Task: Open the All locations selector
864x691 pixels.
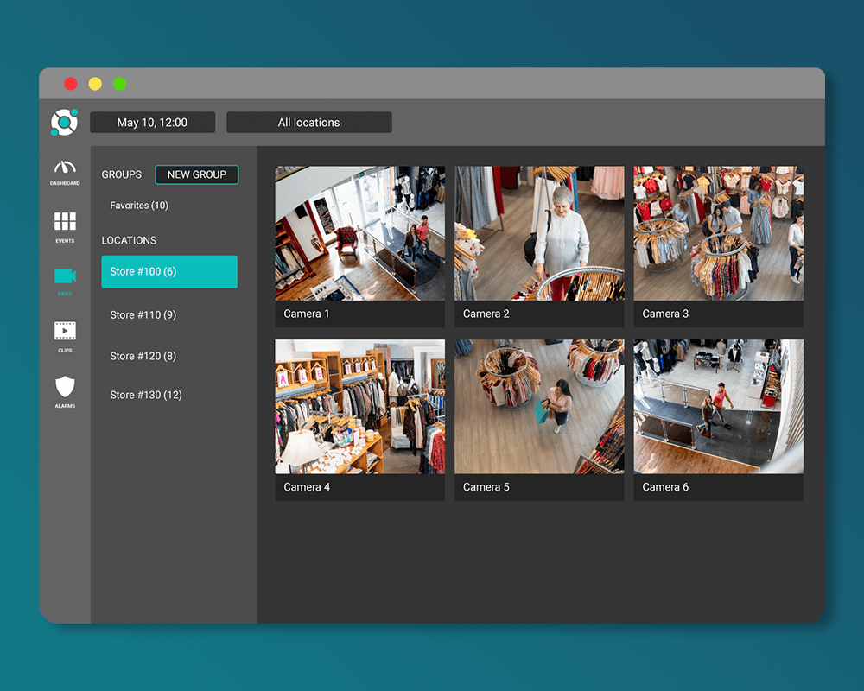Action: (x=308, y=122)
